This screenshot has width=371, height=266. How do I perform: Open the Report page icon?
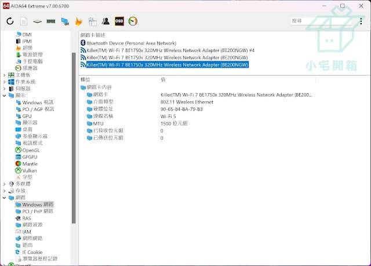point(23,21)
